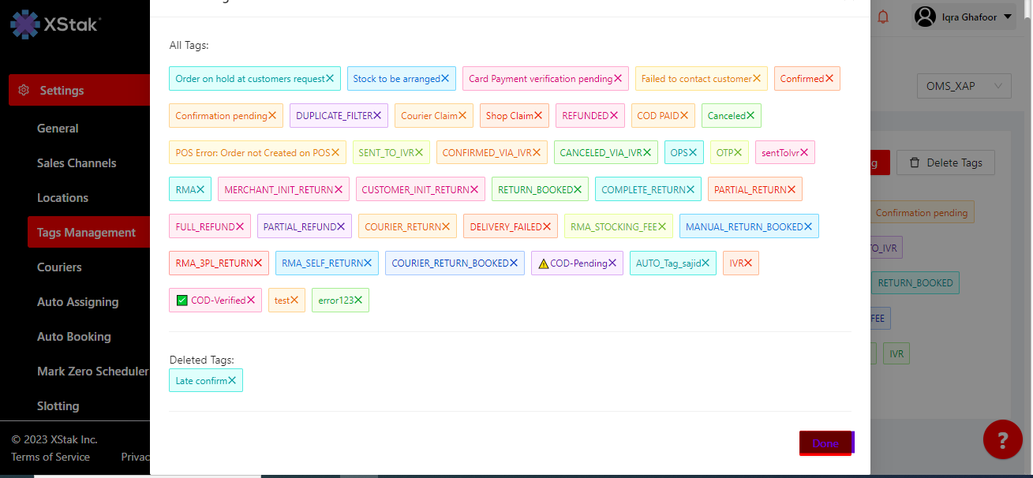
Task: Open the OMS_XAP dropdown
Action: point(964,86)
